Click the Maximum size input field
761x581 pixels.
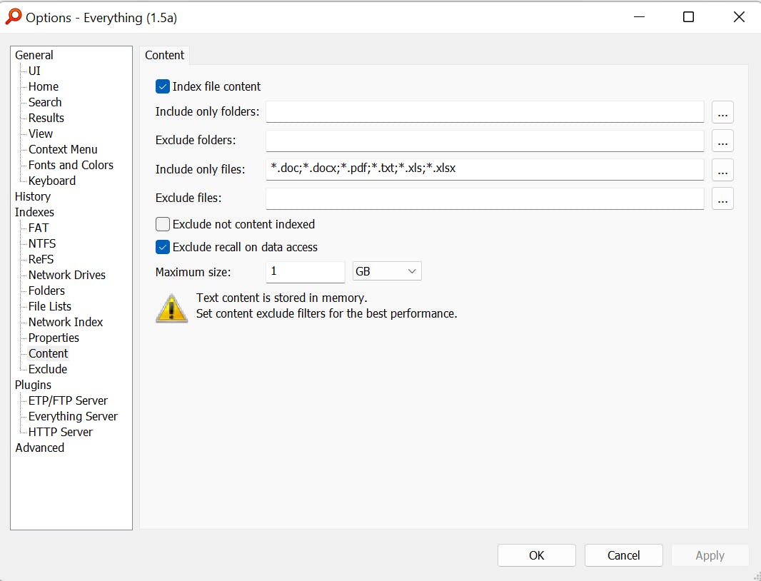coord(305,272)
